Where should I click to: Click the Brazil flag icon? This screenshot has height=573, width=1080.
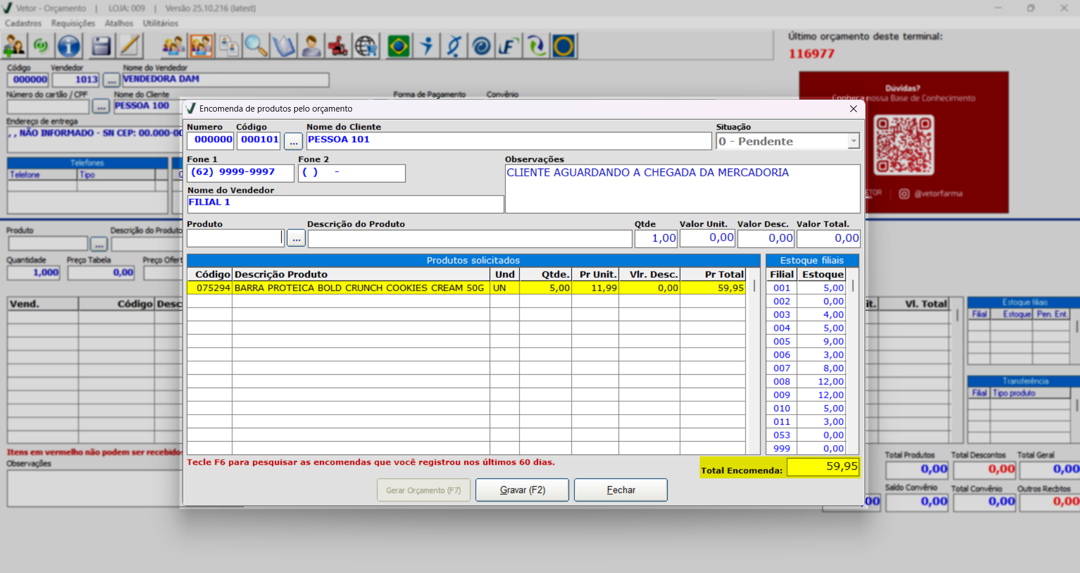398,46
